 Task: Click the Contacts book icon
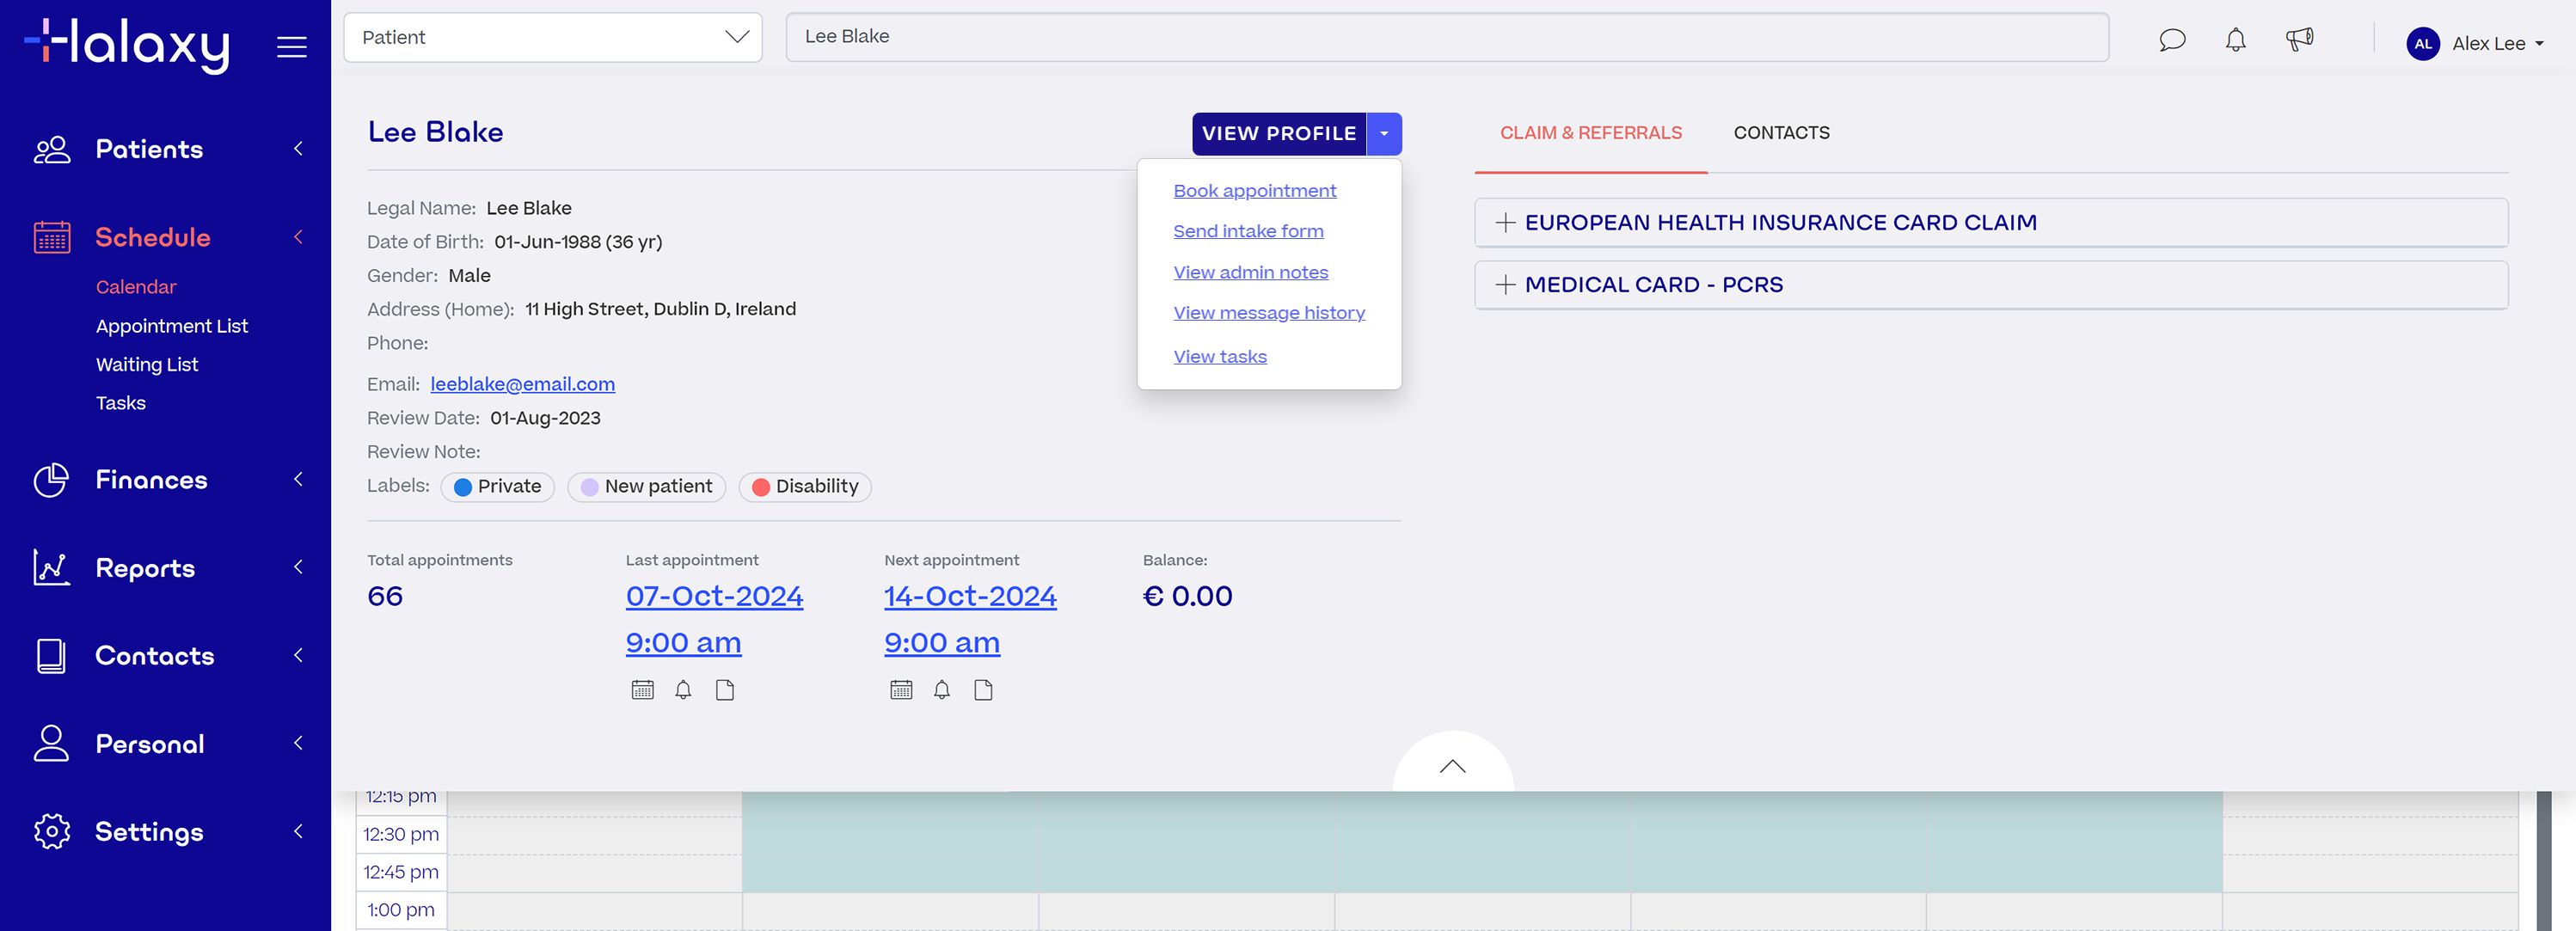51,656
